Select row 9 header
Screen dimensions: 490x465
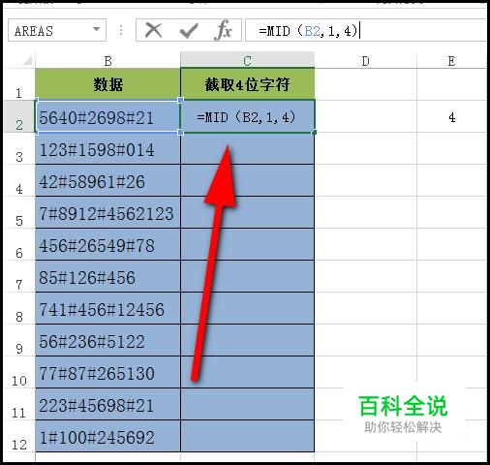[18, 340]
